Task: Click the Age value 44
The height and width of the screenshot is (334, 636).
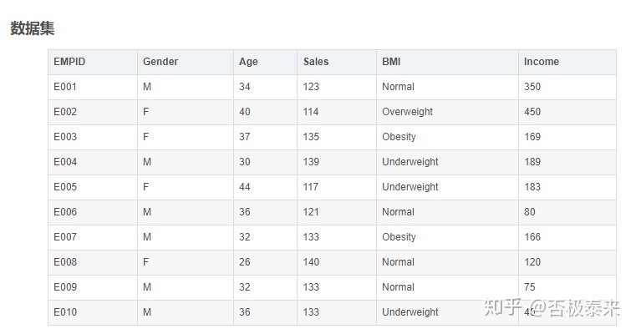Action: click(245, 187)
